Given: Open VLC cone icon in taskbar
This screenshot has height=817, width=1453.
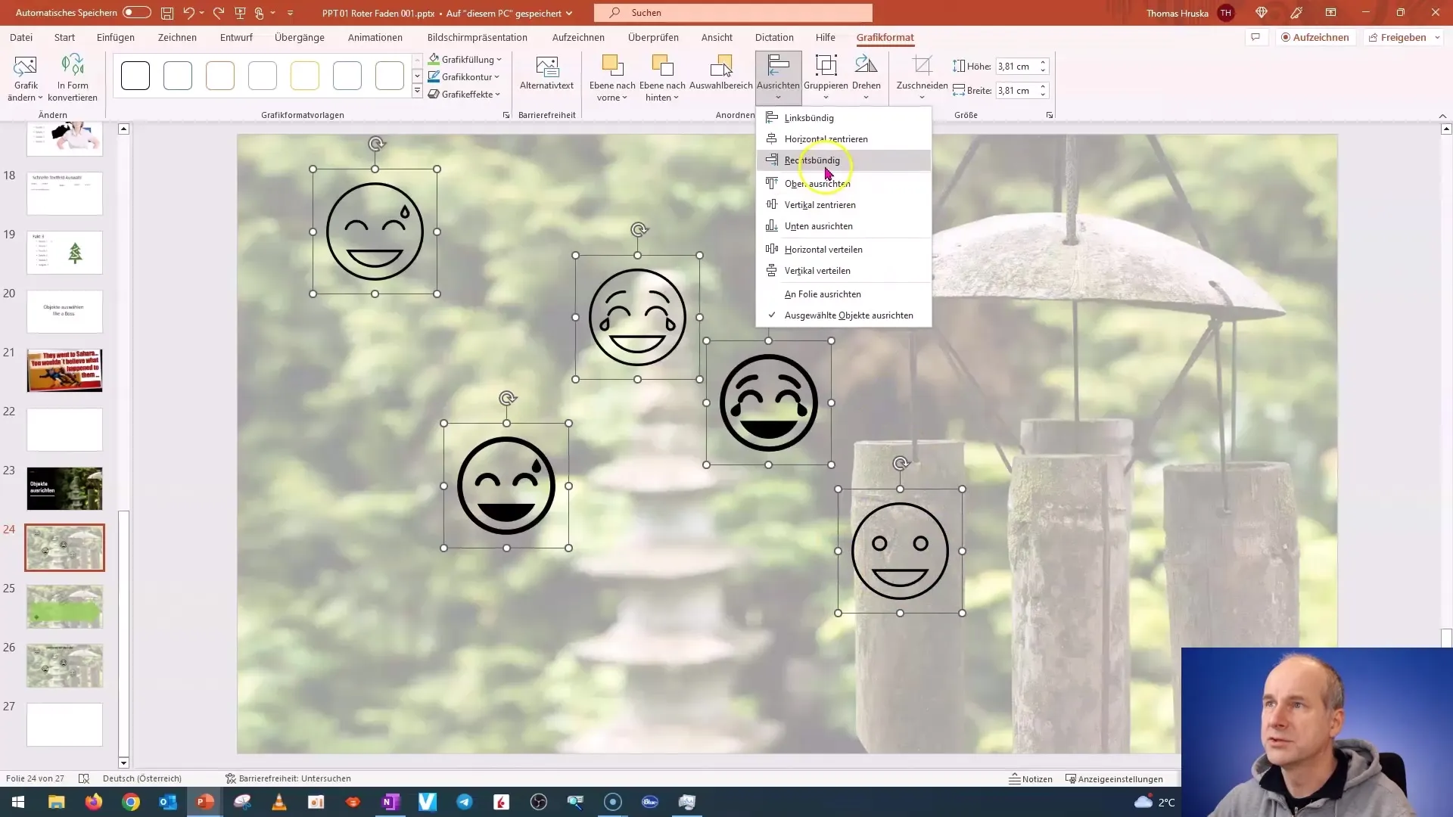Looking at the screenshot, I should tap(279, 802).
